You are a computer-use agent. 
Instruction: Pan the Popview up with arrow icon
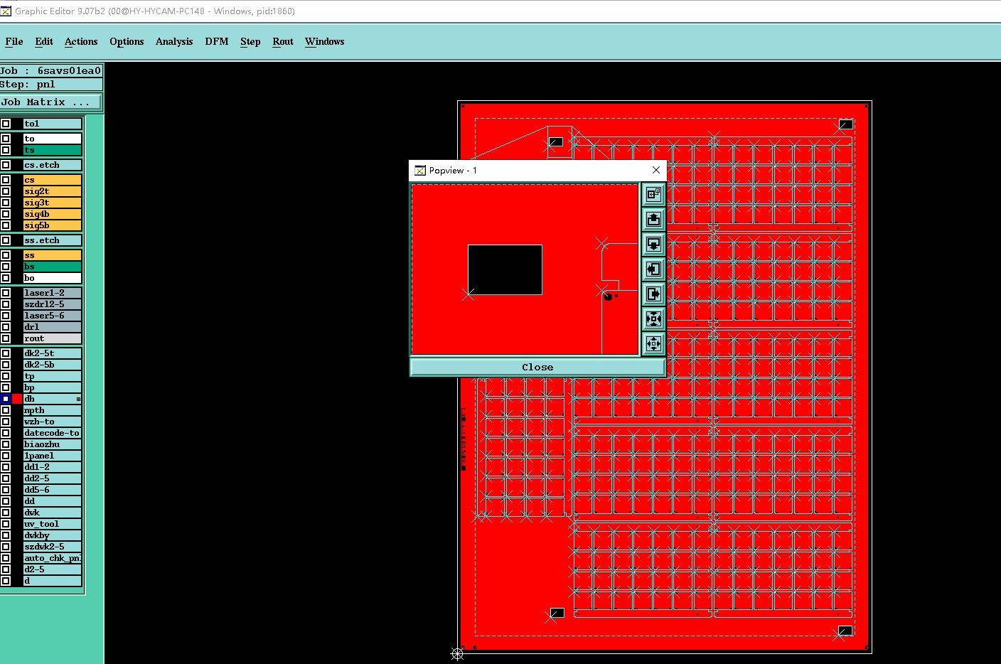pyautogui.click(x=653, y=219)
